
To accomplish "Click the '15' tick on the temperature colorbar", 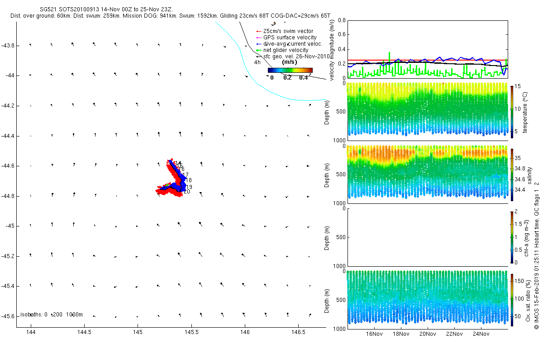I will [x=519, y=86].
